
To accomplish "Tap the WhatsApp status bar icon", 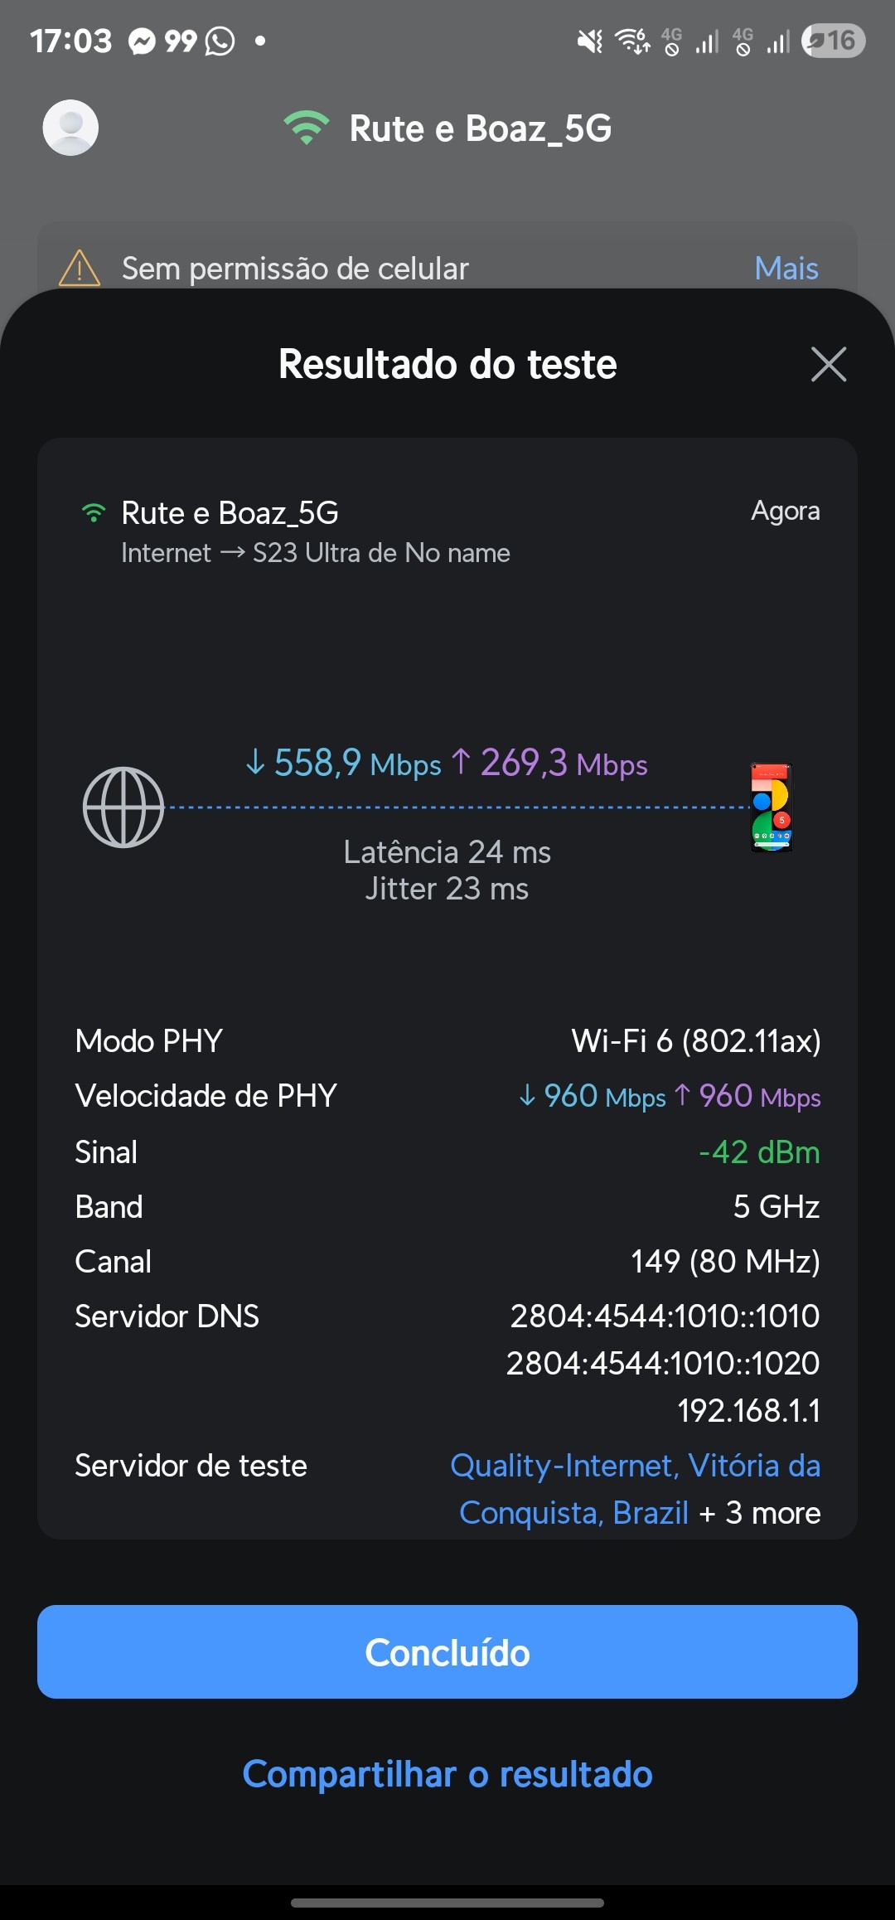I will click(220, 41).
